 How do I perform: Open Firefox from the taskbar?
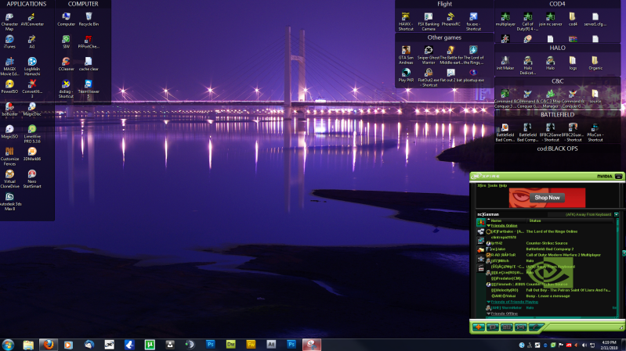pos(49,345)
